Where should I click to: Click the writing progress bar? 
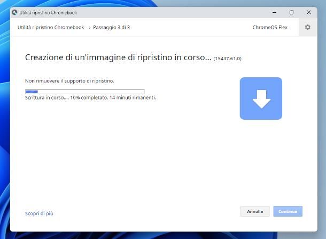[x=85, y=92]
